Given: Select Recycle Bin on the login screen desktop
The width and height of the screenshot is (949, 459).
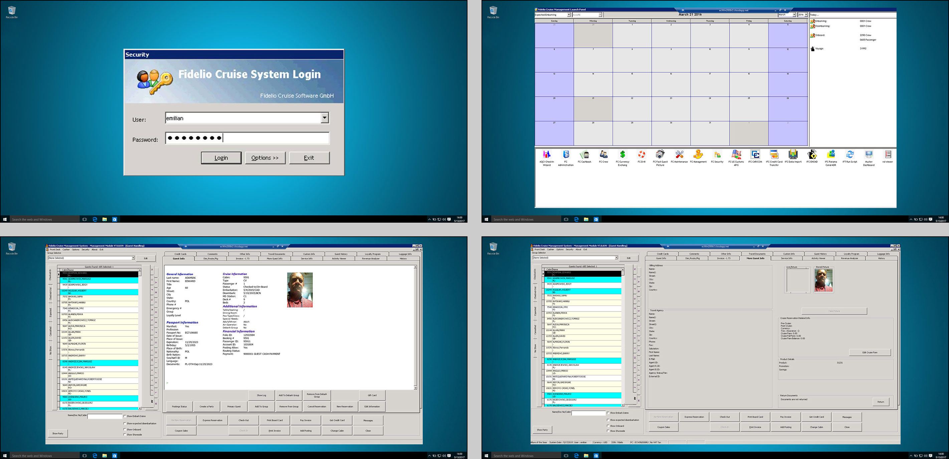Looking at the screenshot, I should [12, 12].
